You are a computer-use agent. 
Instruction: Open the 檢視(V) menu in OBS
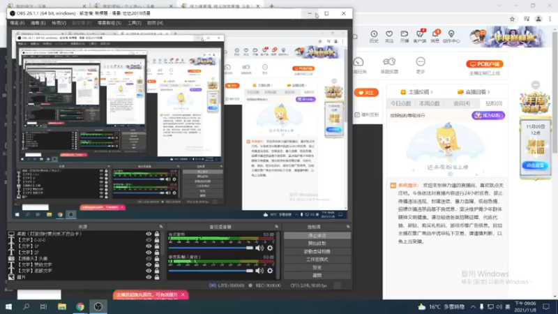[59, 23]
